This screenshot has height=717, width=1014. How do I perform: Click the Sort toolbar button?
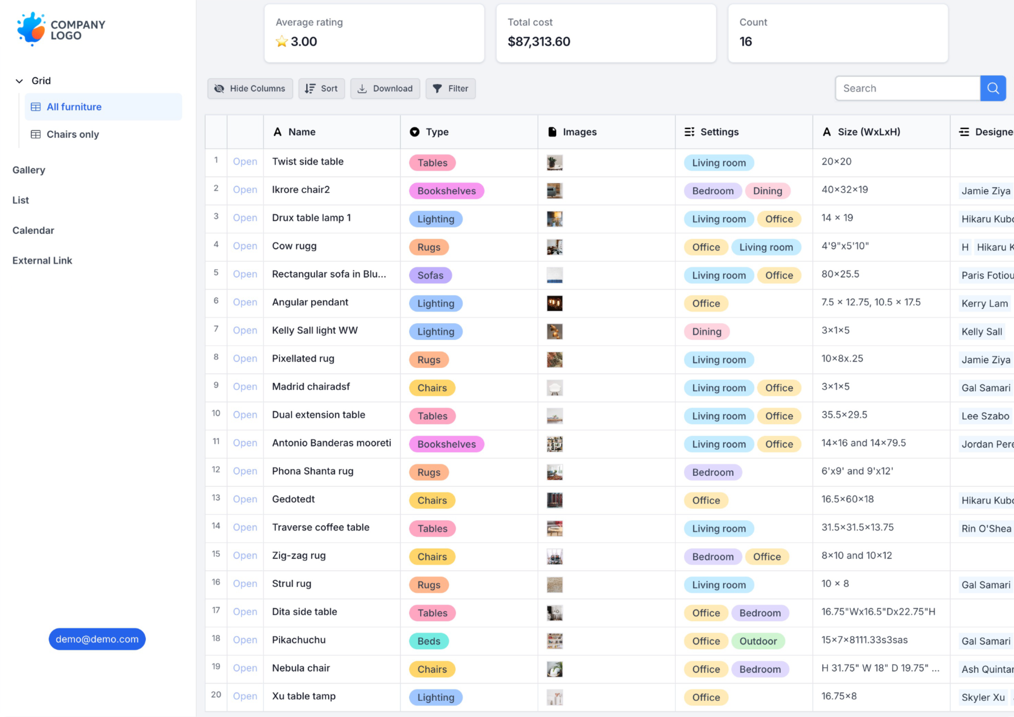click(x=321, y=89)
